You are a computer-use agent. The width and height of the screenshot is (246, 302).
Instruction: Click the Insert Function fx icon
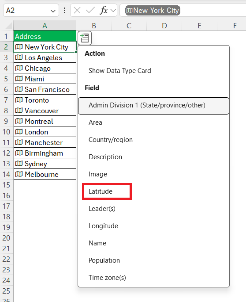coord(104,10)
